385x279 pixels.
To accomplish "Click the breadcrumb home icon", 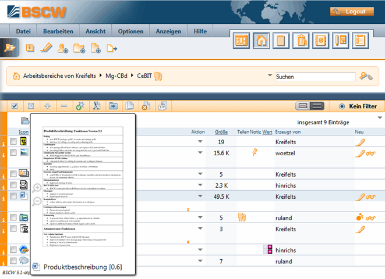I will [16, 76].
